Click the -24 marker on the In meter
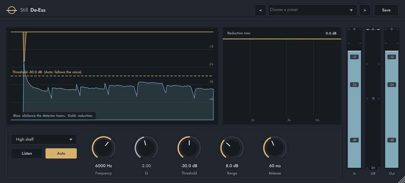 [x=354, y=85]
